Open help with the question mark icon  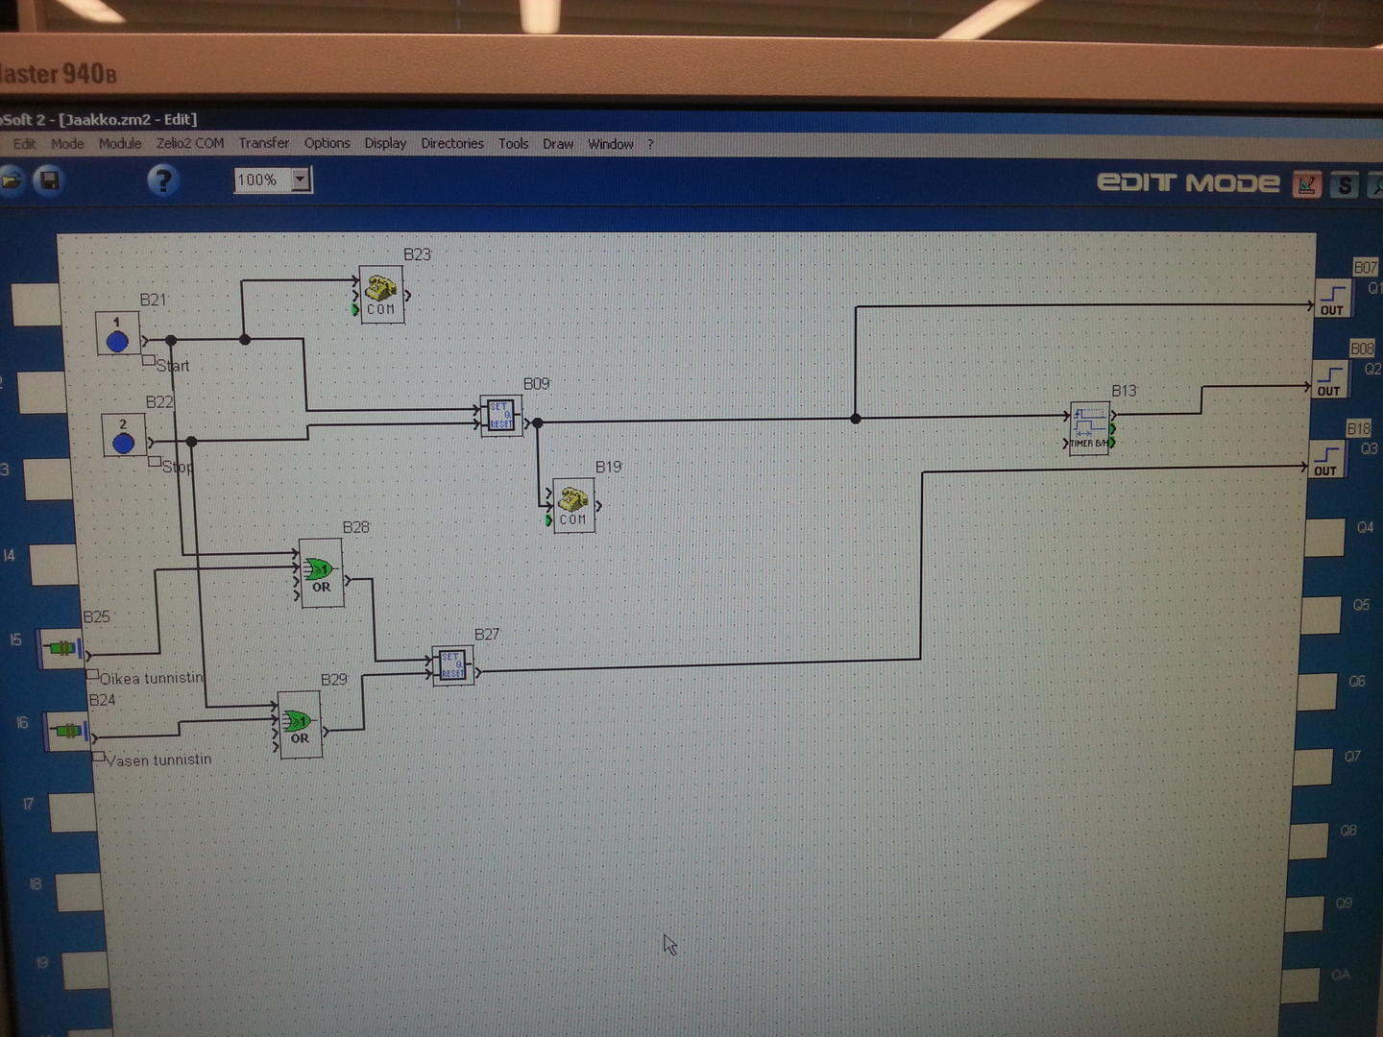(x=163, y=180)
